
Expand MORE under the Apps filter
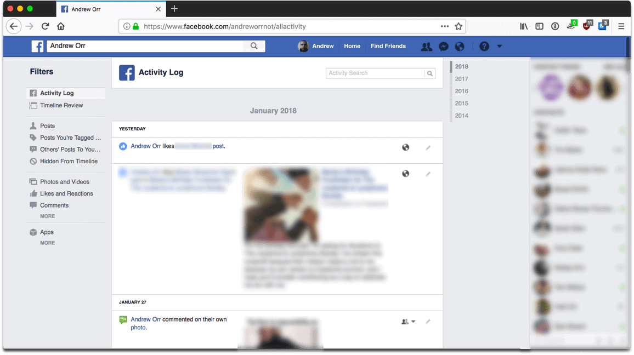tap(47, 243)
